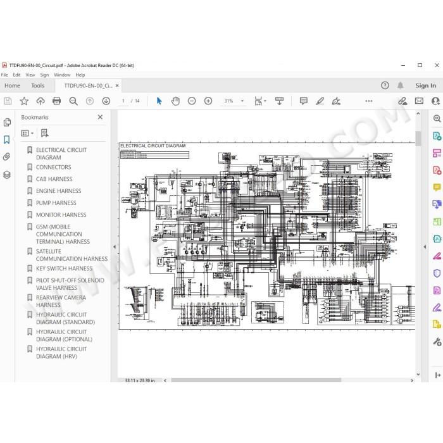The image size is (443, 443).
Task: Open HYDRAULIC CIRCUIT DIAGRAM (HRV) bookmark
Action: coord(61,353)
